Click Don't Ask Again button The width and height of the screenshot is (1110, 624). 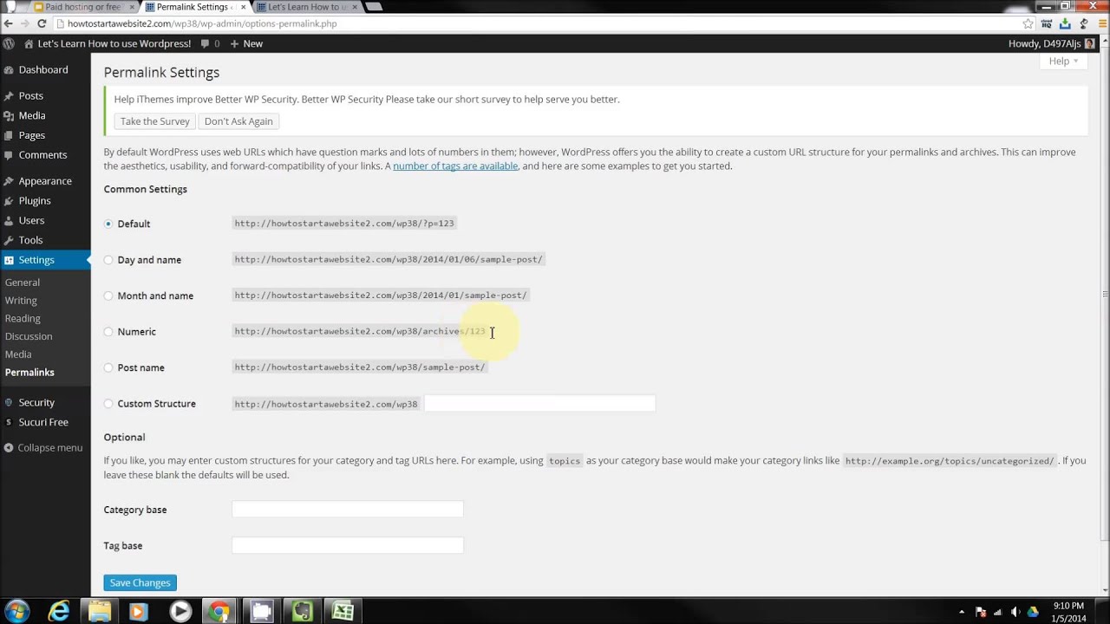[238, 121]
